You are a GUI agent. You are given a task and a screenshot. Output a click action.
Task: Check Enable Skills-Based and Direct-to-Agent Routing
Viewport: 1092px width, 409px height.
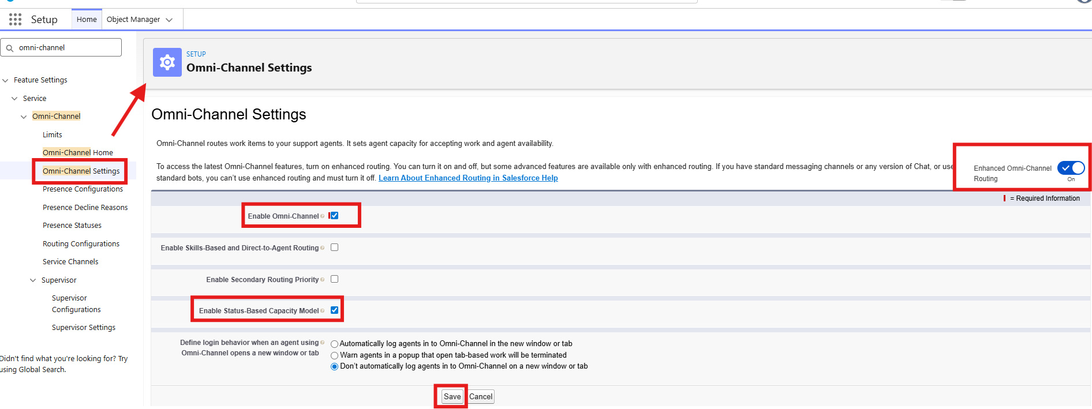point(334,247)
